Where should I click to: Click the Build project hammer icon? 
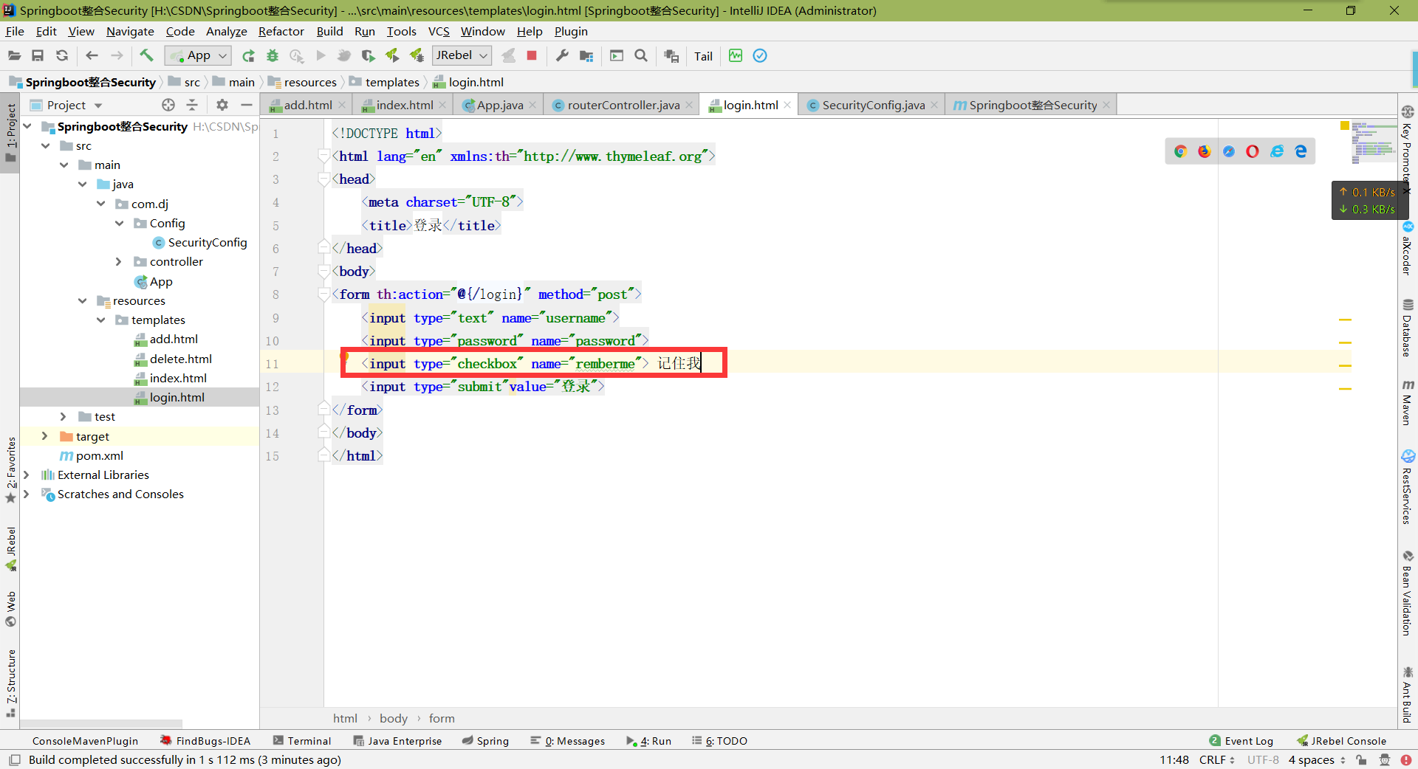(x=146, y=55)
